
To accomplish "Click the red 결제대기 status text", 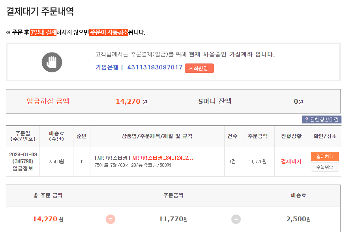I will (x=291, y=162).
